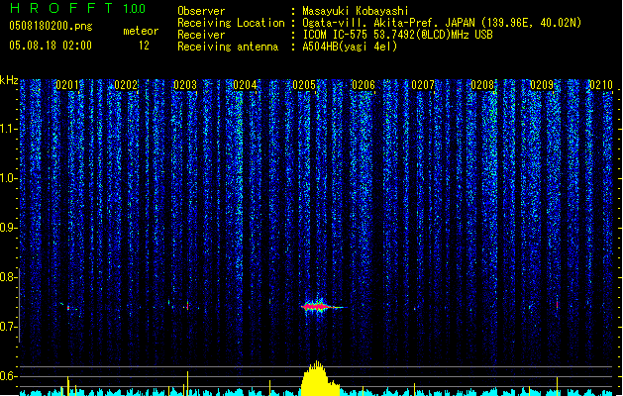This screenshot has width=623, height=396.
Task: Click the 0208 time marker
Action: pos(482,84)
